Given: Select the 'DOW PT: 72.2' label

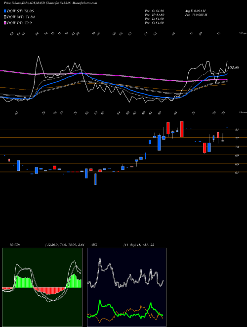Looking at the screenshot, I should coord(19,23).
